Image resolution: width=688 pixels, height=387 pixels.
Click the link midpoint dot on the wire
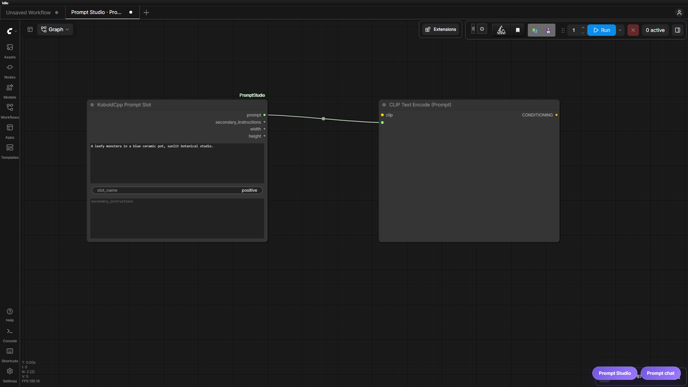coord(323,119)
